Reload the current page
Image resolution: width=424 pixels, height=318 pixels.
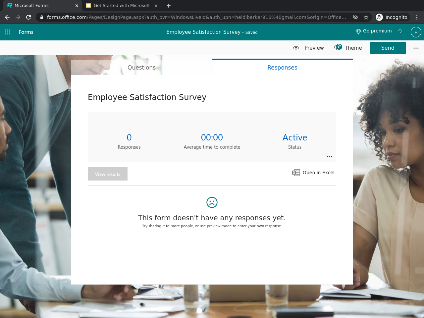pyautogui.click(x=28, y=17)
